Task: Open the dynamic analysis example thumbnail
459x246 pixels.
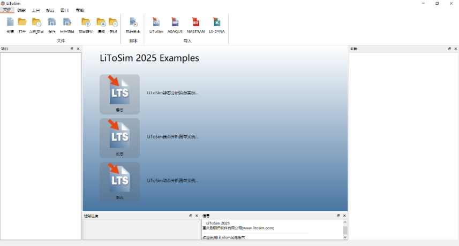Action: pyautogui.click(x=120, y=182)
